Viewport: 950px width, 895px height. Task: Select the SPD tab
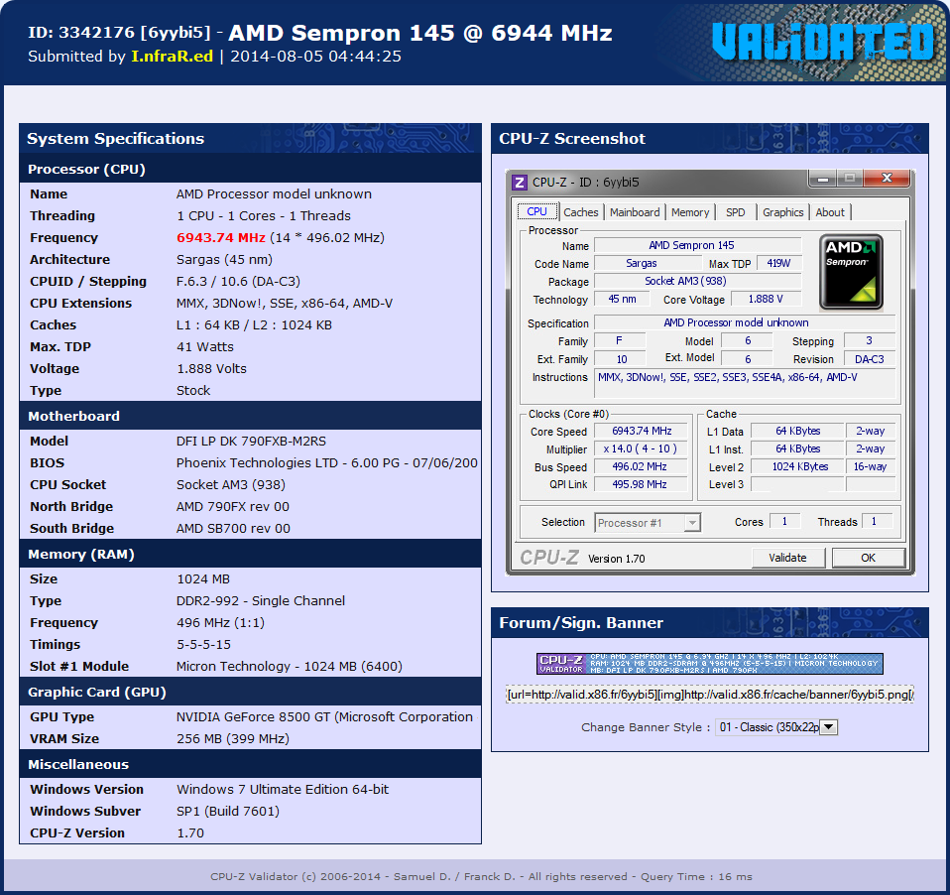[x=736, y=212]
